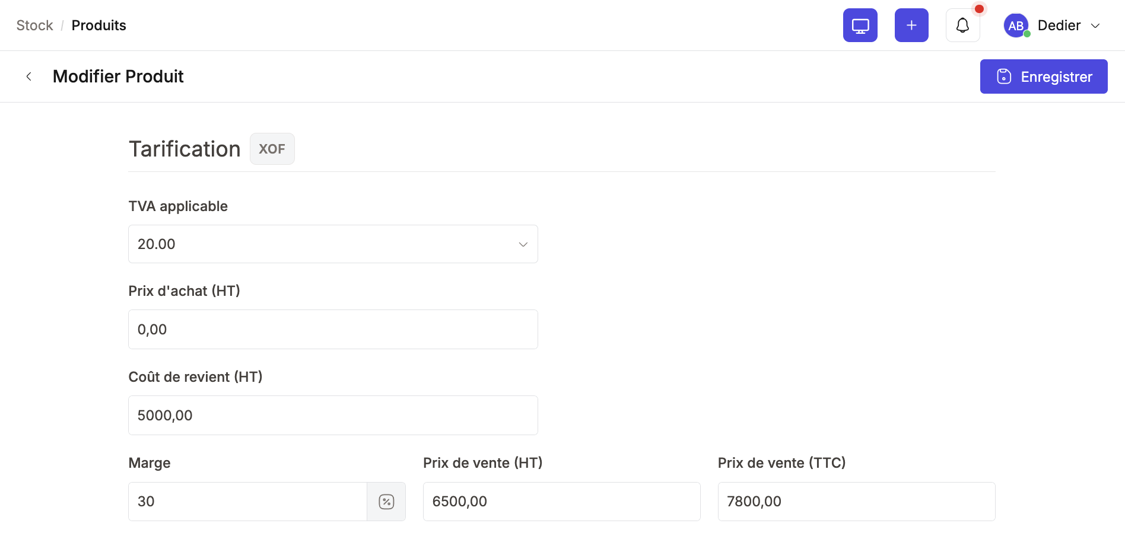Viewport: 1125px width, 549px height.
Task: Open the TVA applicable dropdown
Action: [332, 244]
